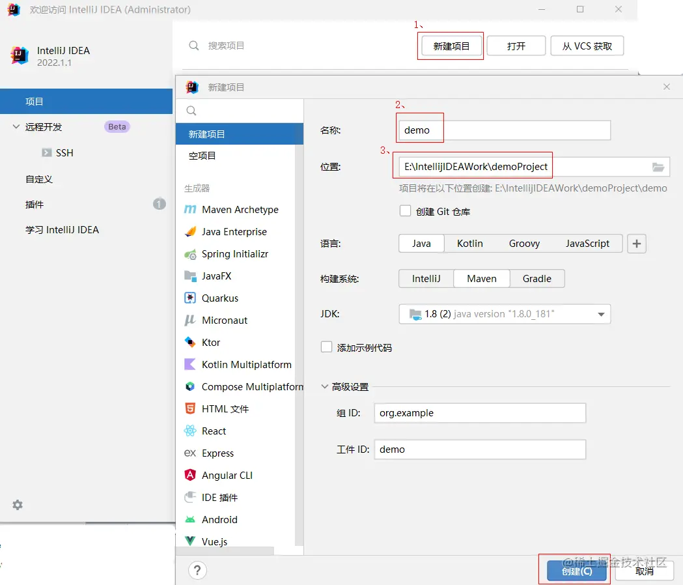Click search icon beside 搜索项目
The image size is (683, 585).
point(194,46)
